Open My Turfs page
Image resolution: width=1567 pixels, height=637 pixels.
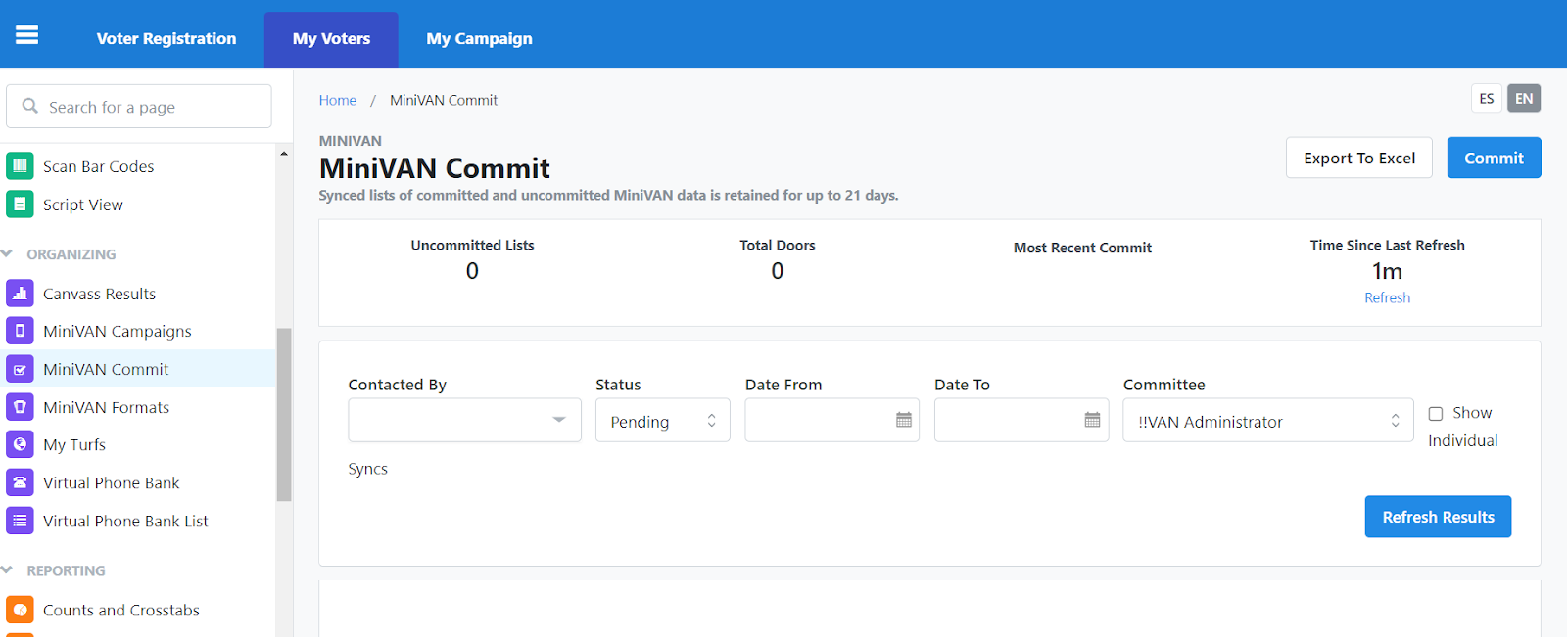coord(74,444)
